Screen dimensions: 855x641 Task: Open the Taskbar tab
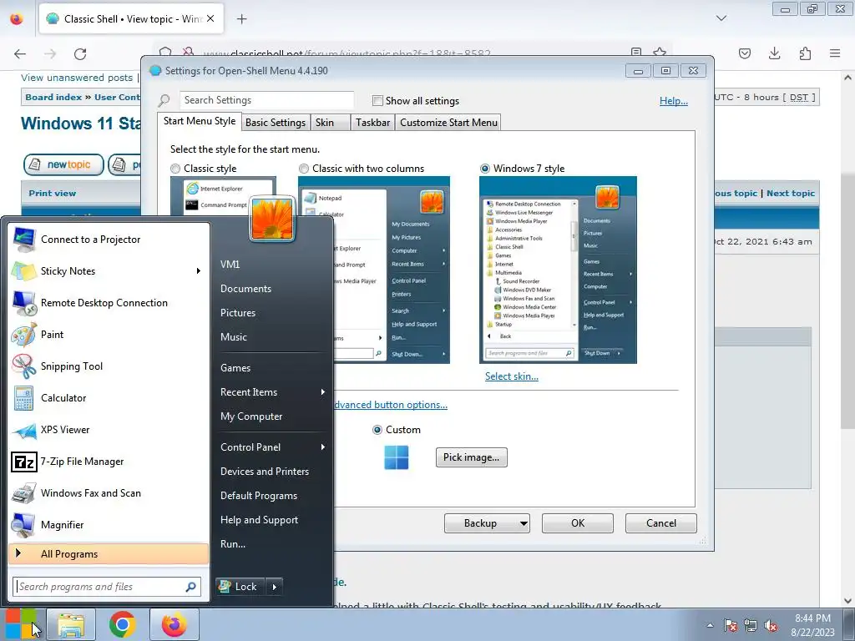click(373, 123)
